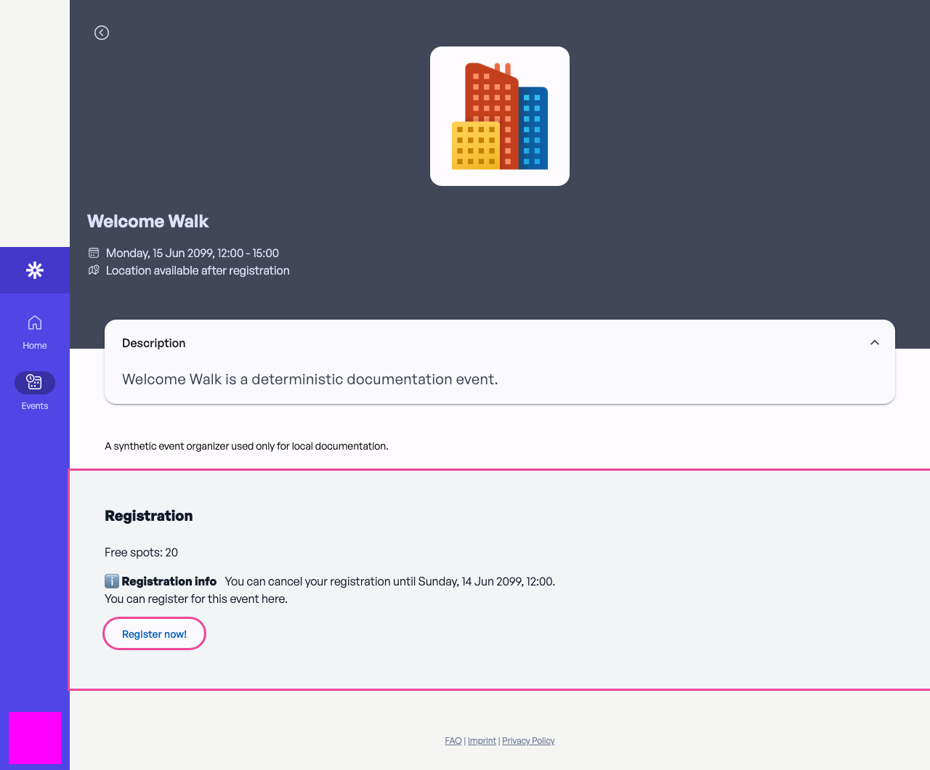Select the Events icon in the sidebar
930x770 pixels.
tap(35, 382)
